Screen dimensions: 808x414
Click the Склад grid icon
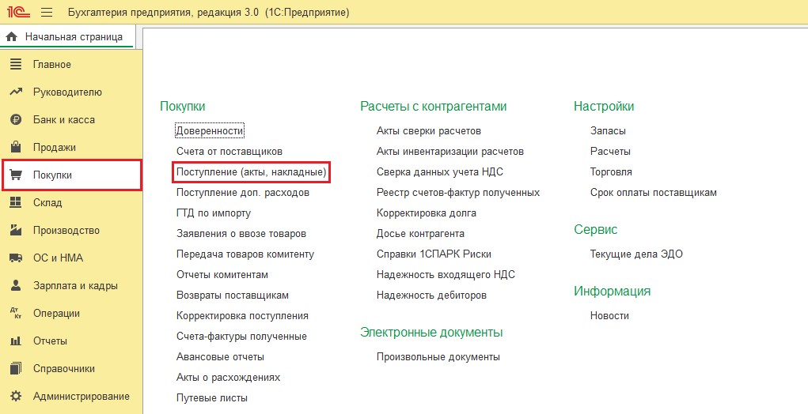pos(16,202)
